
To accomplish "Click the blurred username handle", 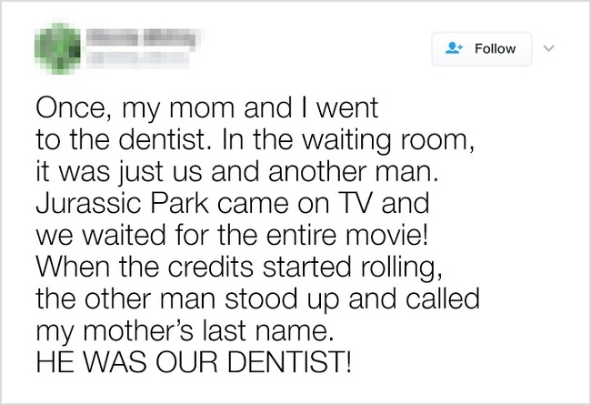I will point(138,59).
